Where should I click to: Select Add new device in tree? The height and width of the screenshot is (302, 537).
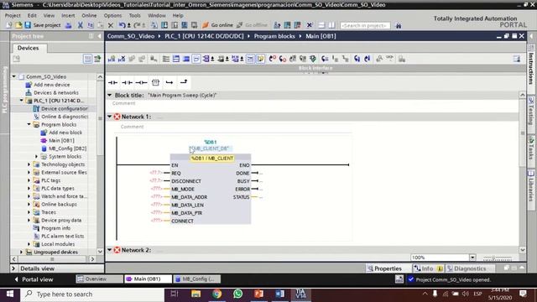coord(52,85)
